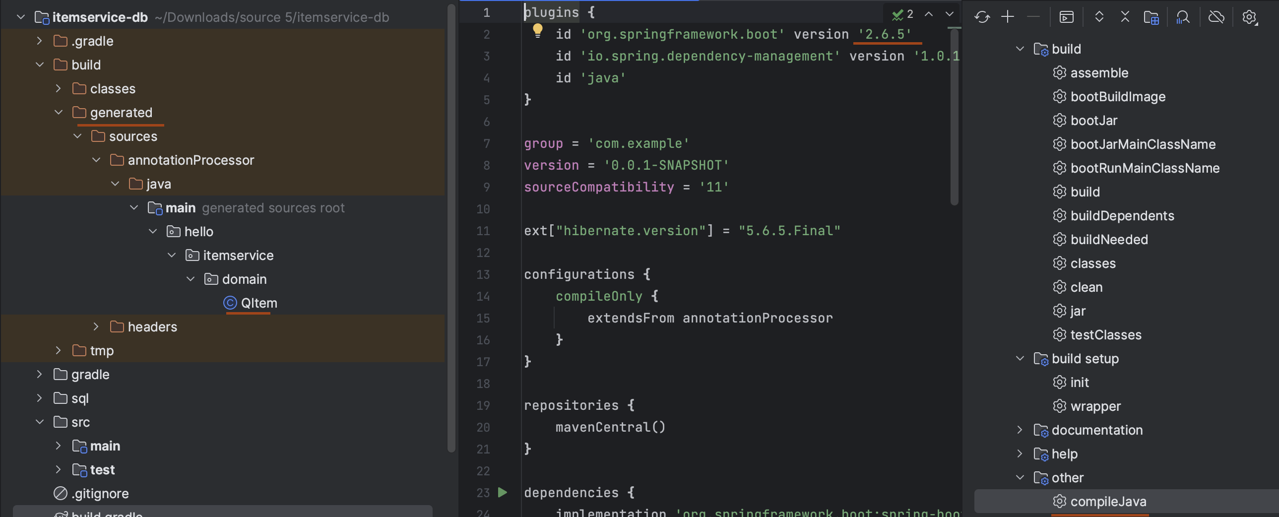Expand the classes folder
The width and height of the screenshot is (1279, 517).
59,89
